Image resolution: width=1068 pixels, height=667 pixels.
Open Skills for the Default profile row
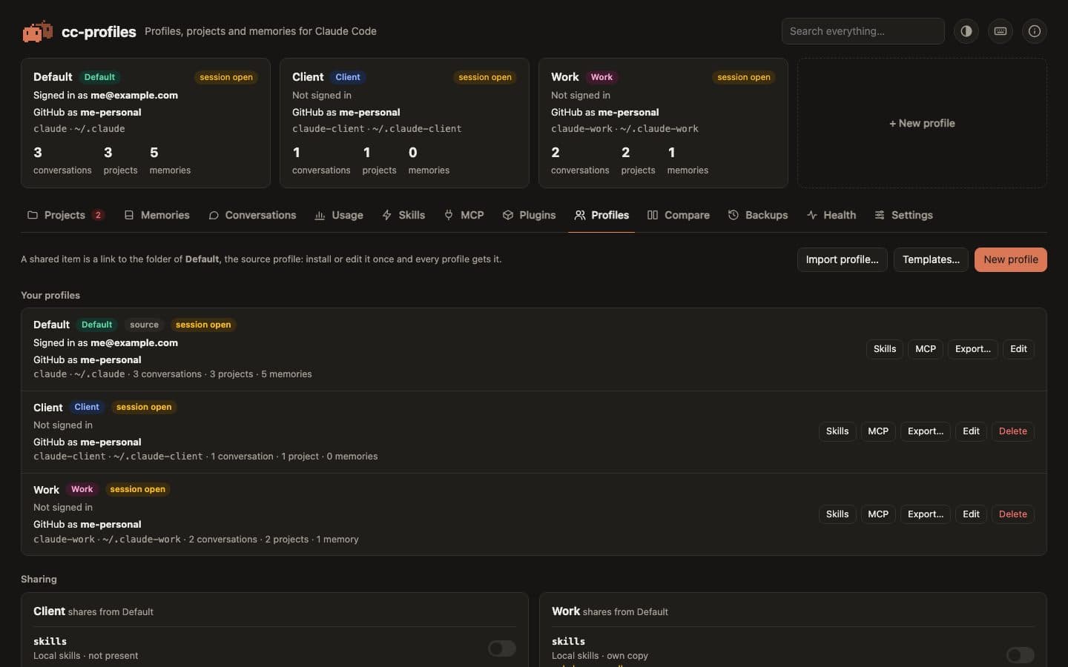pyautogui.click(x=885, y=349)
